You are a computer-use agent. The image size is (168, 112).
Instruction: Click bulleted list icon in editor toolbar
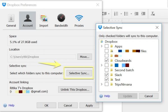coord(126,14)
